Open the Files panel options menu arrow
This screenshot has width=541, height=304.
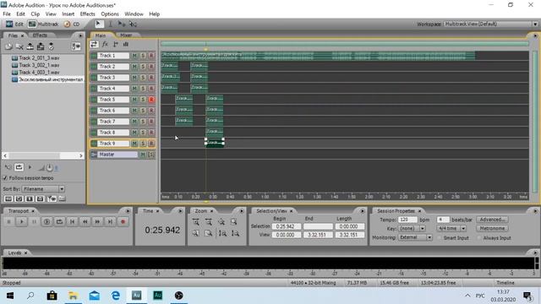[x=80, y=35]
